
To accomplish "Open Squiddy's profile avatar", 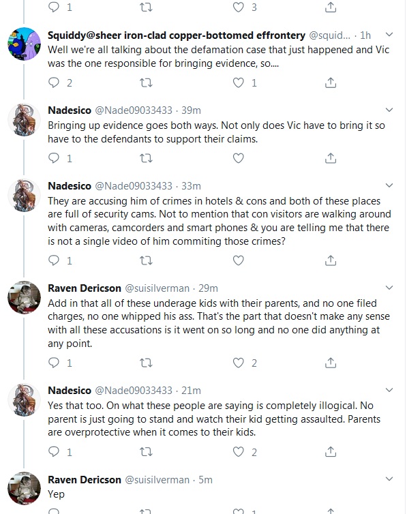I will (x=25, y=44).
